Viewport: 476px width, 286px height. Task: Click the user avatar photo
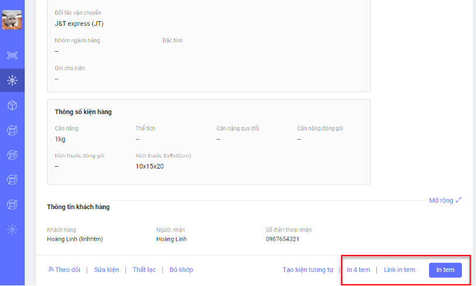[x=12, y=19]
